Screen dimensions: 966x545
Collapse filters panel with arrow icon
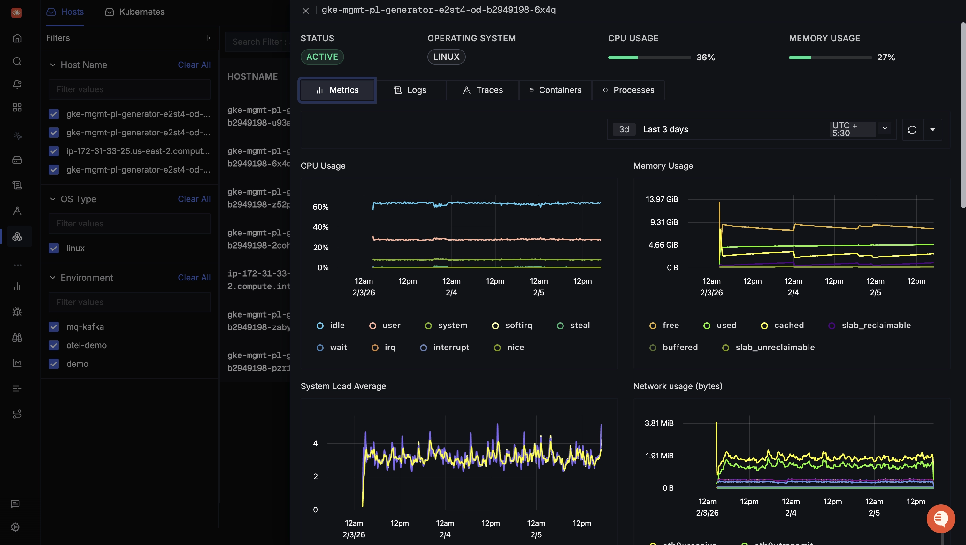[x=210, y=38]
